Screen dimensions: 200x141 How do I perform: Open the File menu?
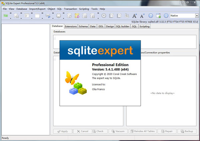[x=5, y=9]
